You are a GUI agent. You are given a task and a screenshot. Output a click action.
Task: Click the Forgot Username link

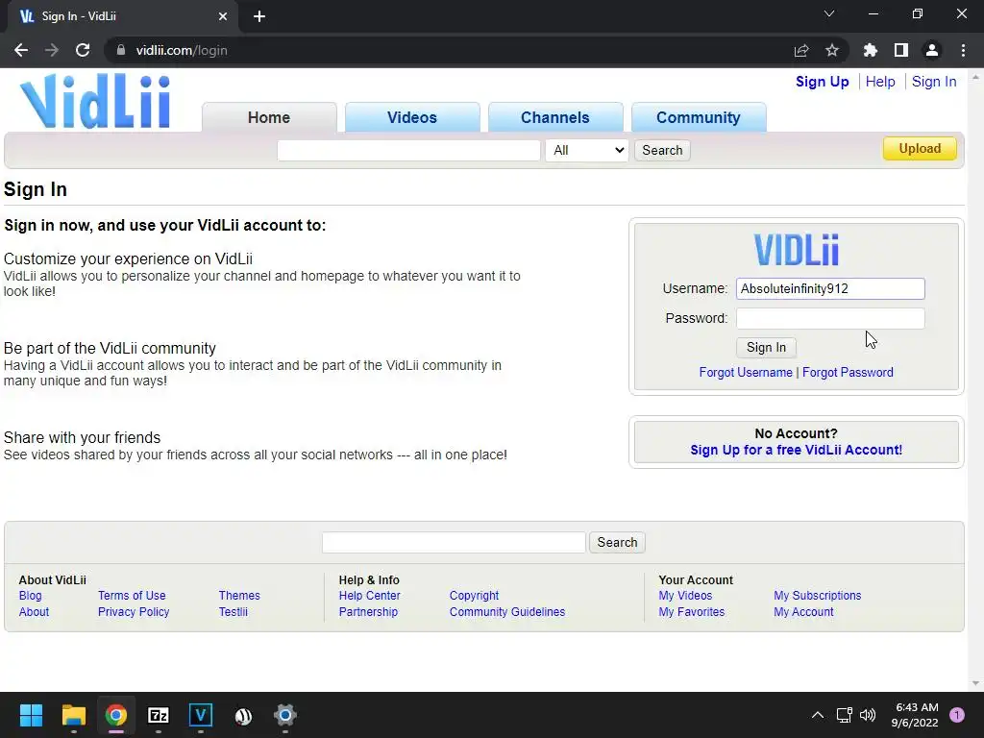(746, 372)
